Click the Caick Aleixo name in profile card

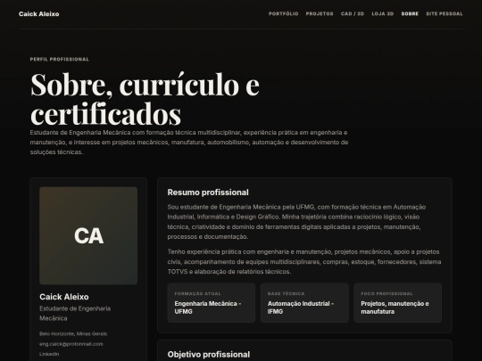click(x=64, y=297)
